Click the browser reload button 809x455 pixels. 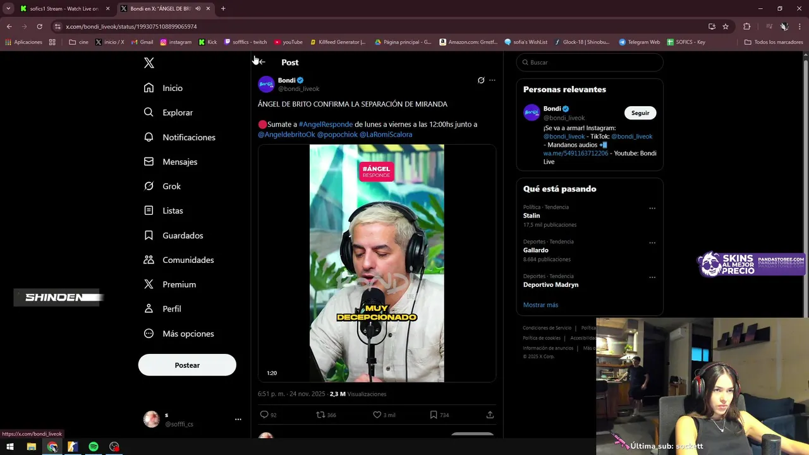click(39, 27)
